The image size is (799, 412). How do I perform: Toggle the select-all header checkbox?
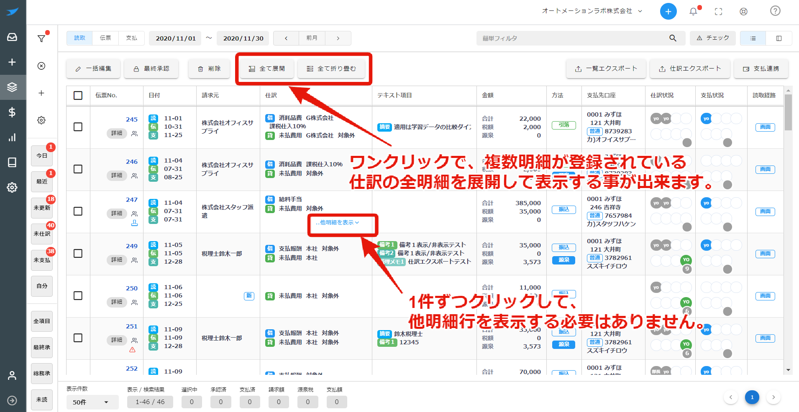click(x=78, y=95)
